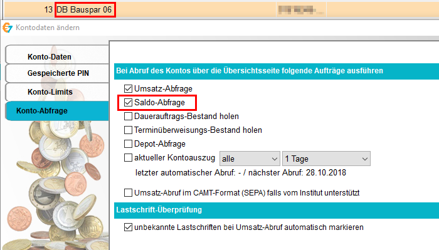Uncheck the Umsatz-Abfrage checkbox
Viewport: 439px width, 250px height.
click(128, 88)
